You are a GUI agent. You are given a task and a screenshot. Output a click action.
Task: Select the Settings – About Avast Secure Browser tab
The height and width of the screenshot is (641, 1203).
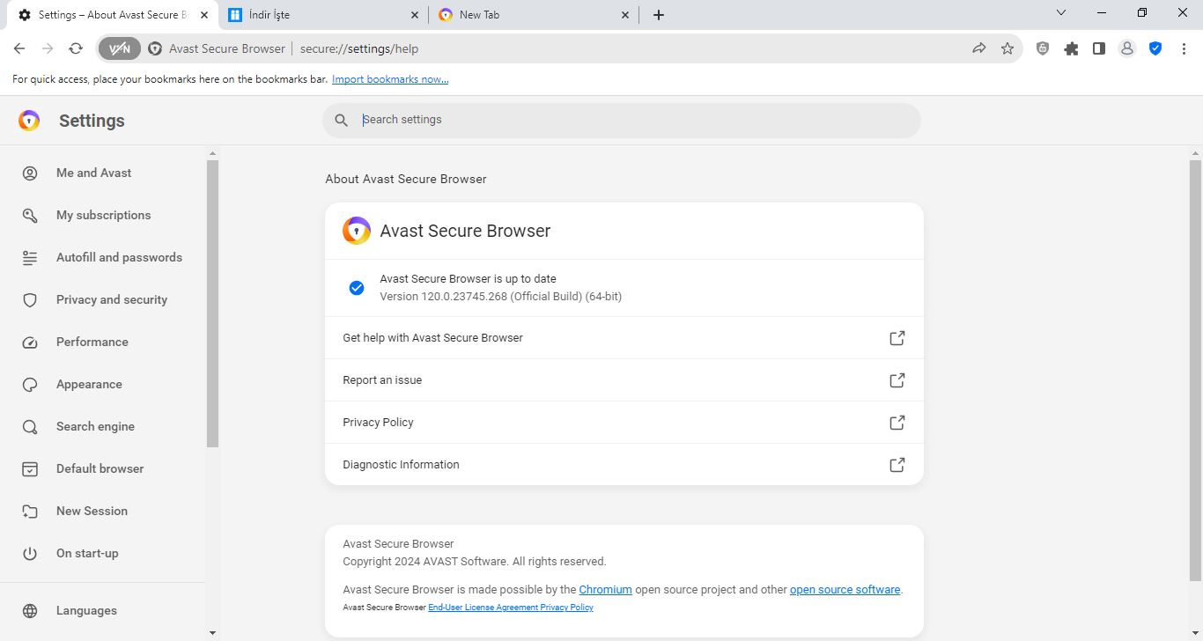(x=114, y=15)
